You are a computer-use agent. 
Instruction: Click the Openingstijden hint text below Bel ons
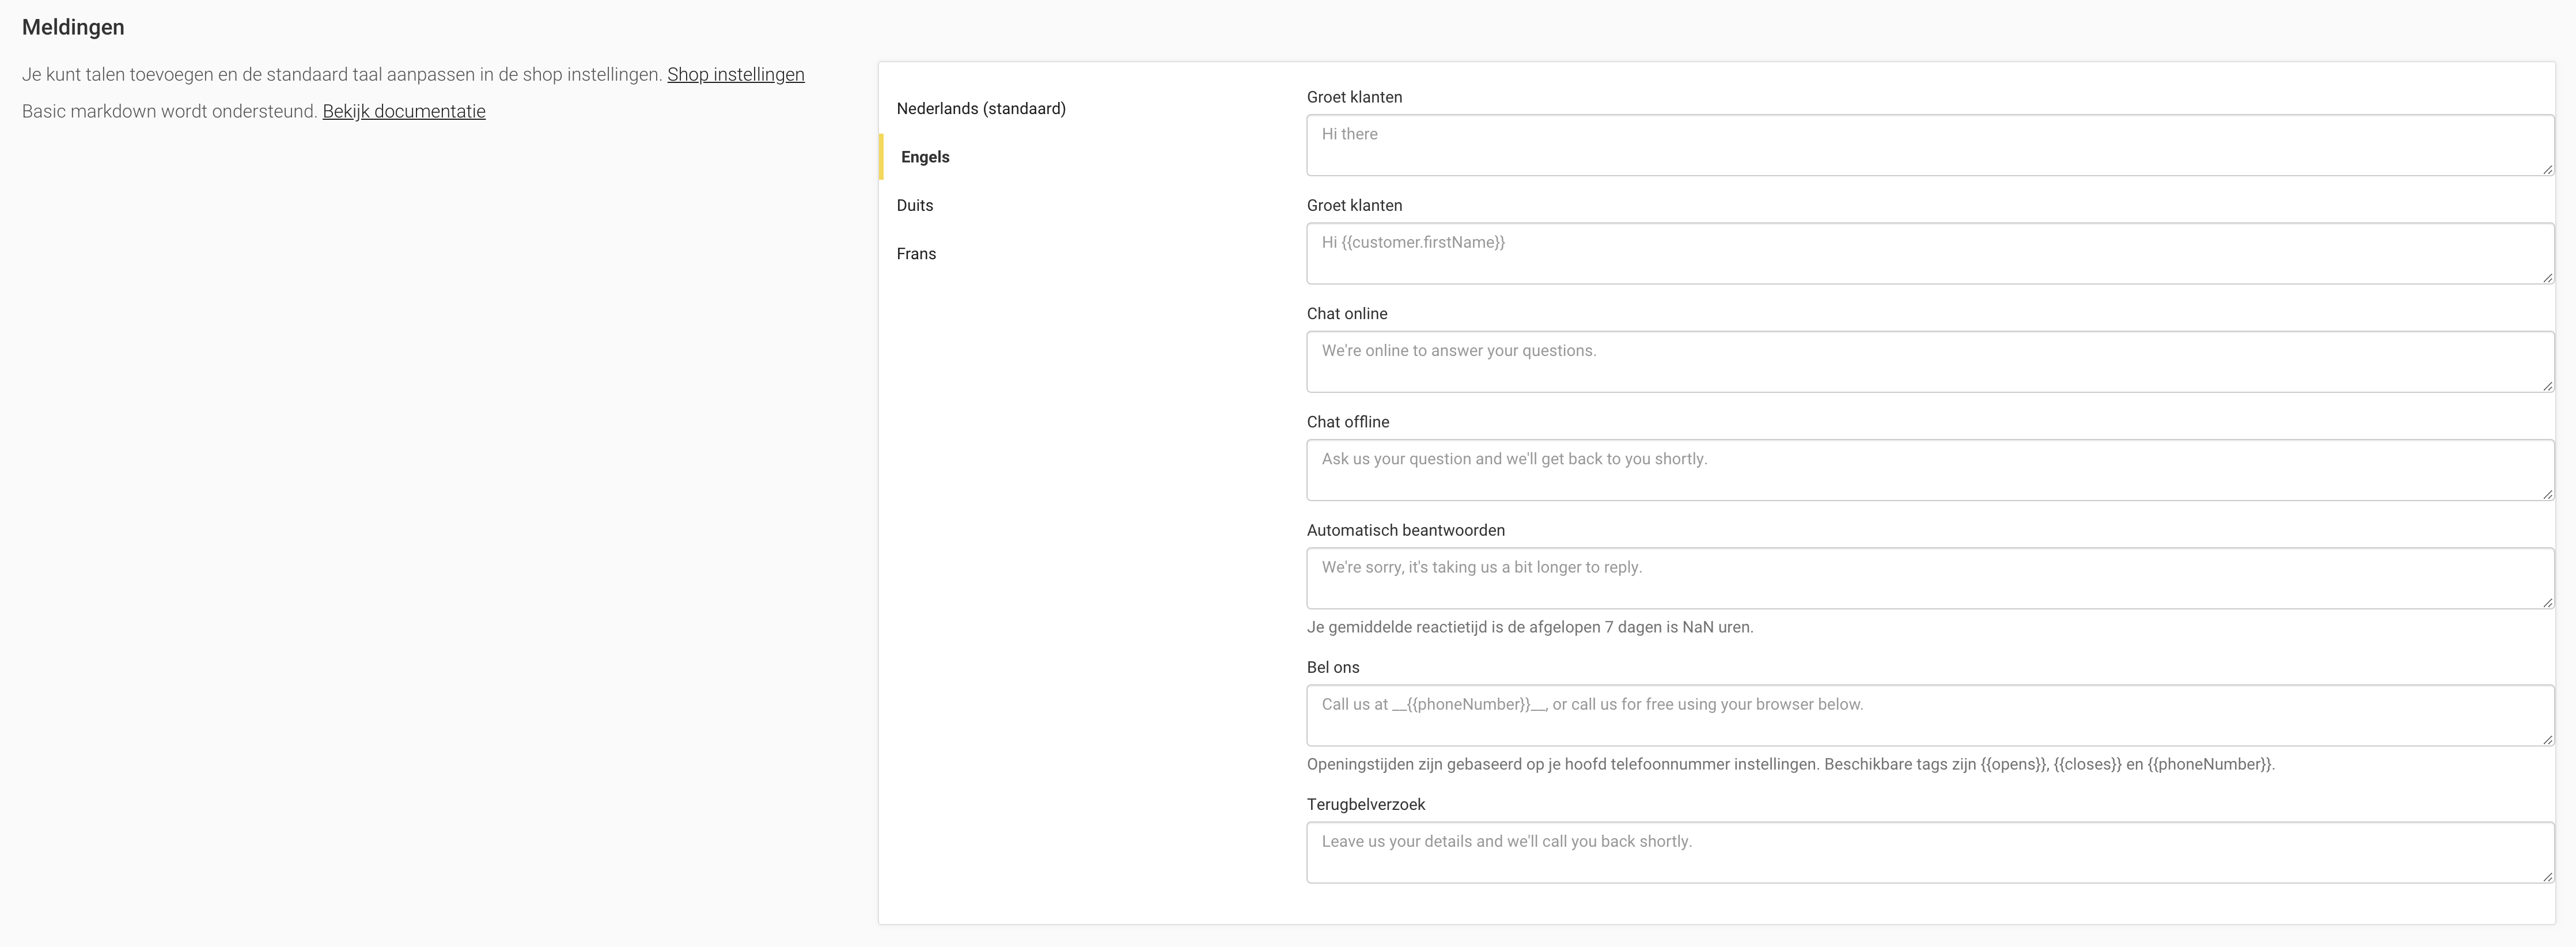(x=1791, y=764)
